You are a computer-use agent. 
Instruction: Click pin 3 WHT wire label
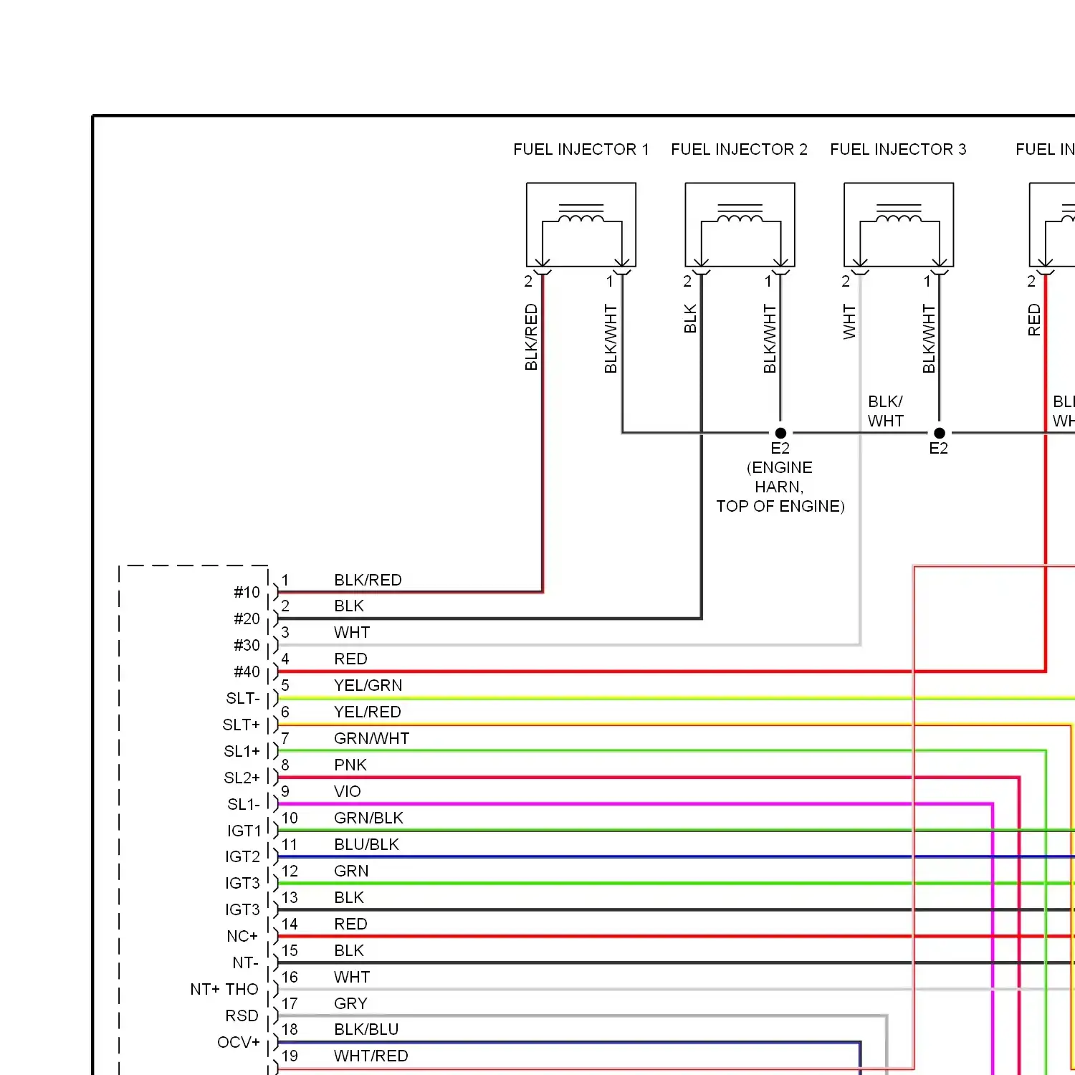pyautogui.click(x=352, y=632)
